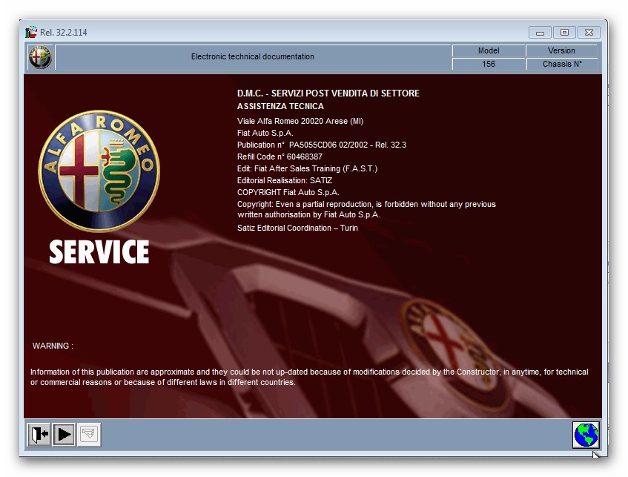This screenshot has width=628, height=477.
Task: Minimize the documentation window
Action: (541, 33)
